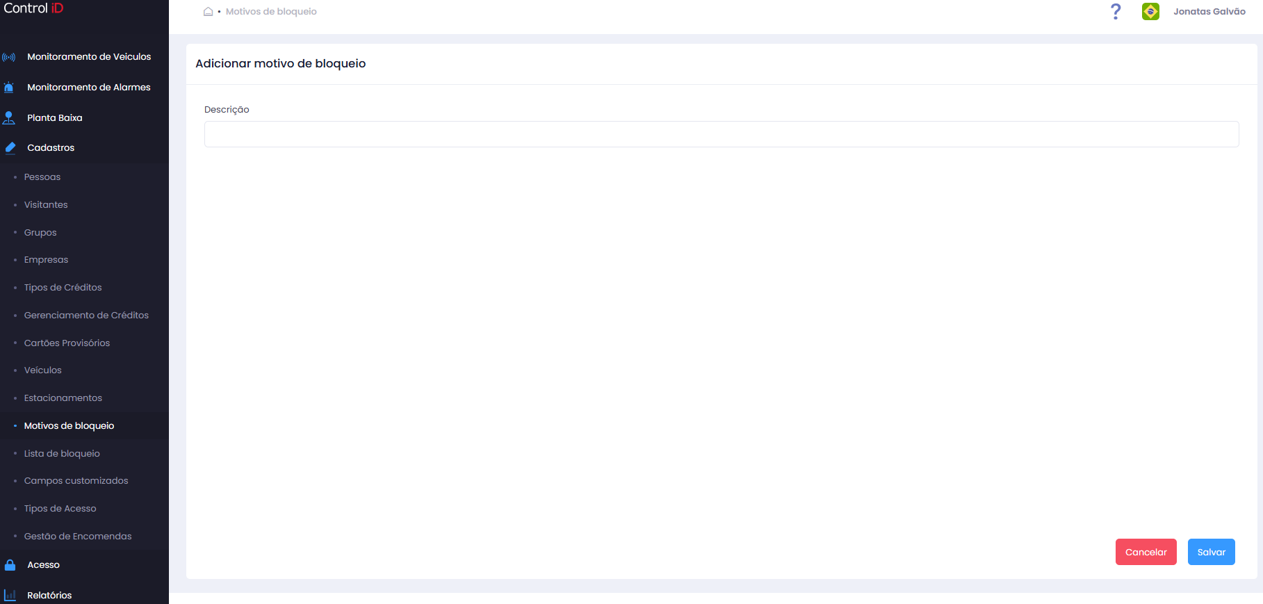Click the Descrição input field
Image resolution: width=1263 pixels, height=604 pixels.
point(722,134)
